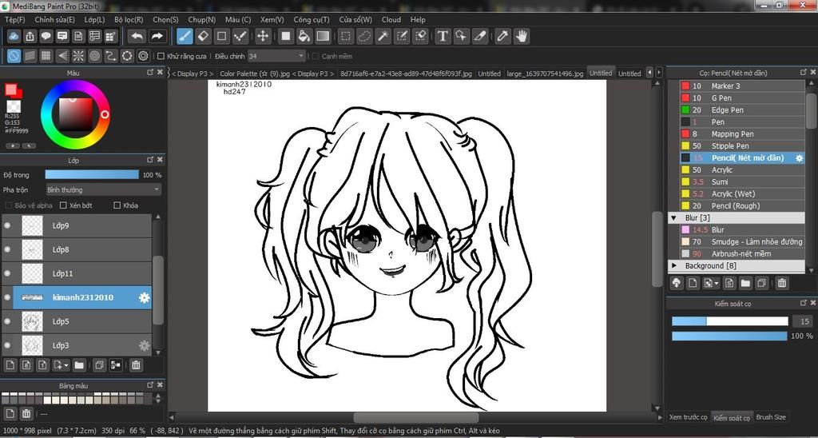Open cloud brush download
The width and height of the screenshot is (818, 438).
(677, 283)
